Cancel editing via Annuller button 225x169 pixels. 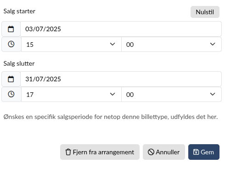click(x=164, y=152)
